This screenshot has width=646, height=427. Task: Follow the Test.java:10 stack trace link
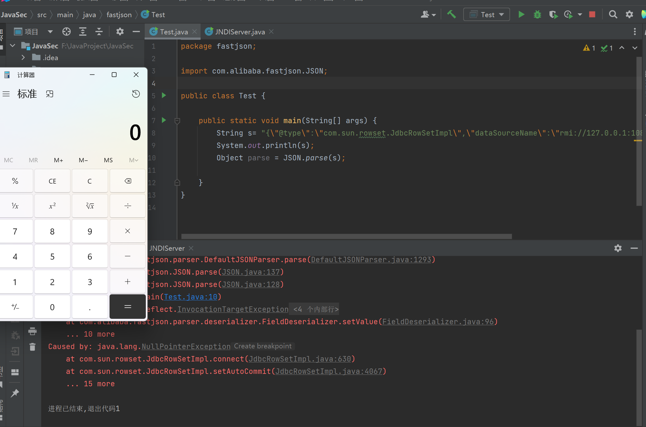coord(190,297)
